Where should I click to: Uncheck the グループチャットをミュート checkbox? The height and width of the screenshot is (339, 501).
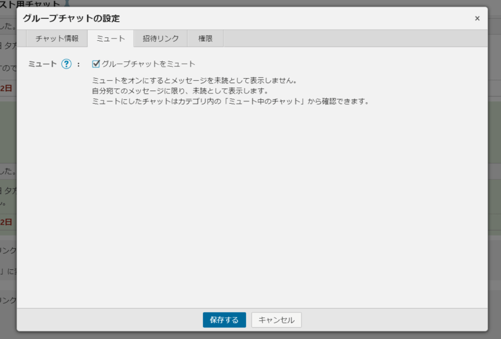96,64
